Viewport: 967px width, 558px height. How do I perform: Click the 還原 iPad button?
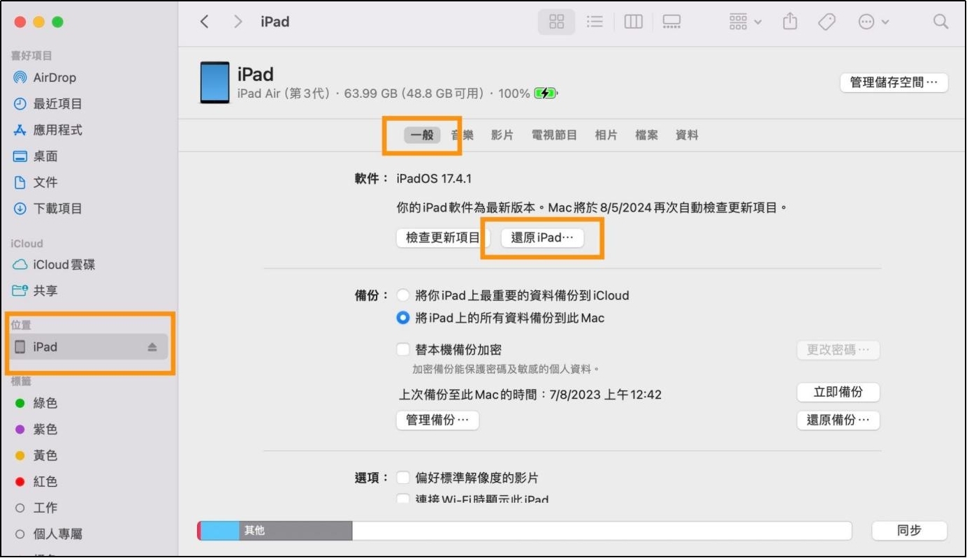[x=542, y=237]
